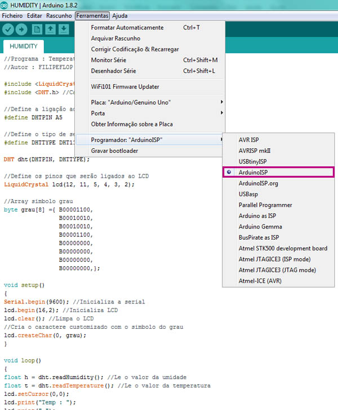338x410 pixels.
Task: Click Gravar bootloader
Action: tap(150, 151)
